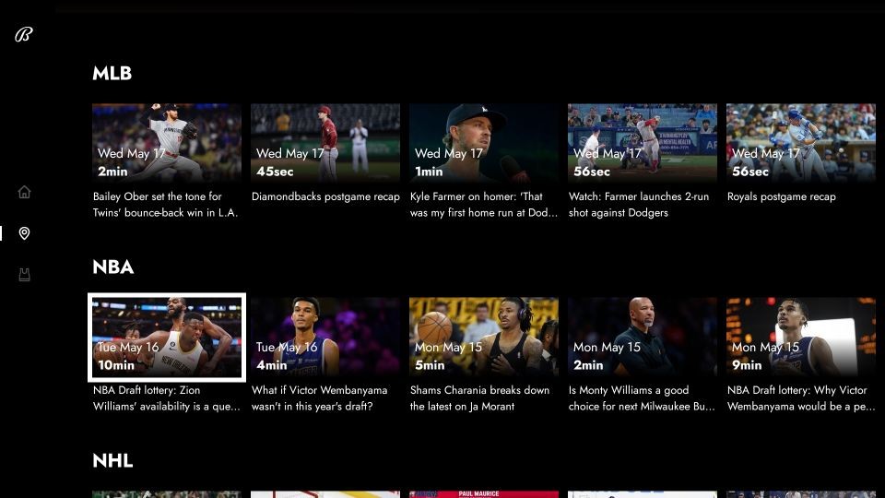Play Kyle Farmer on homer video thumbnail
The width and height of the screenshot is (885, 498).
(x=484, y=142)
